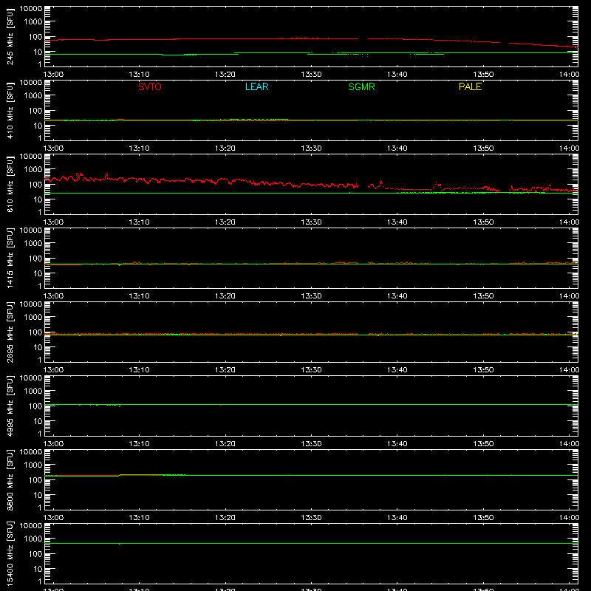Select the 15400 MHz [SFU] axis title
The image size is (591, 591).
pyautogui.click(x=10, y=553)
